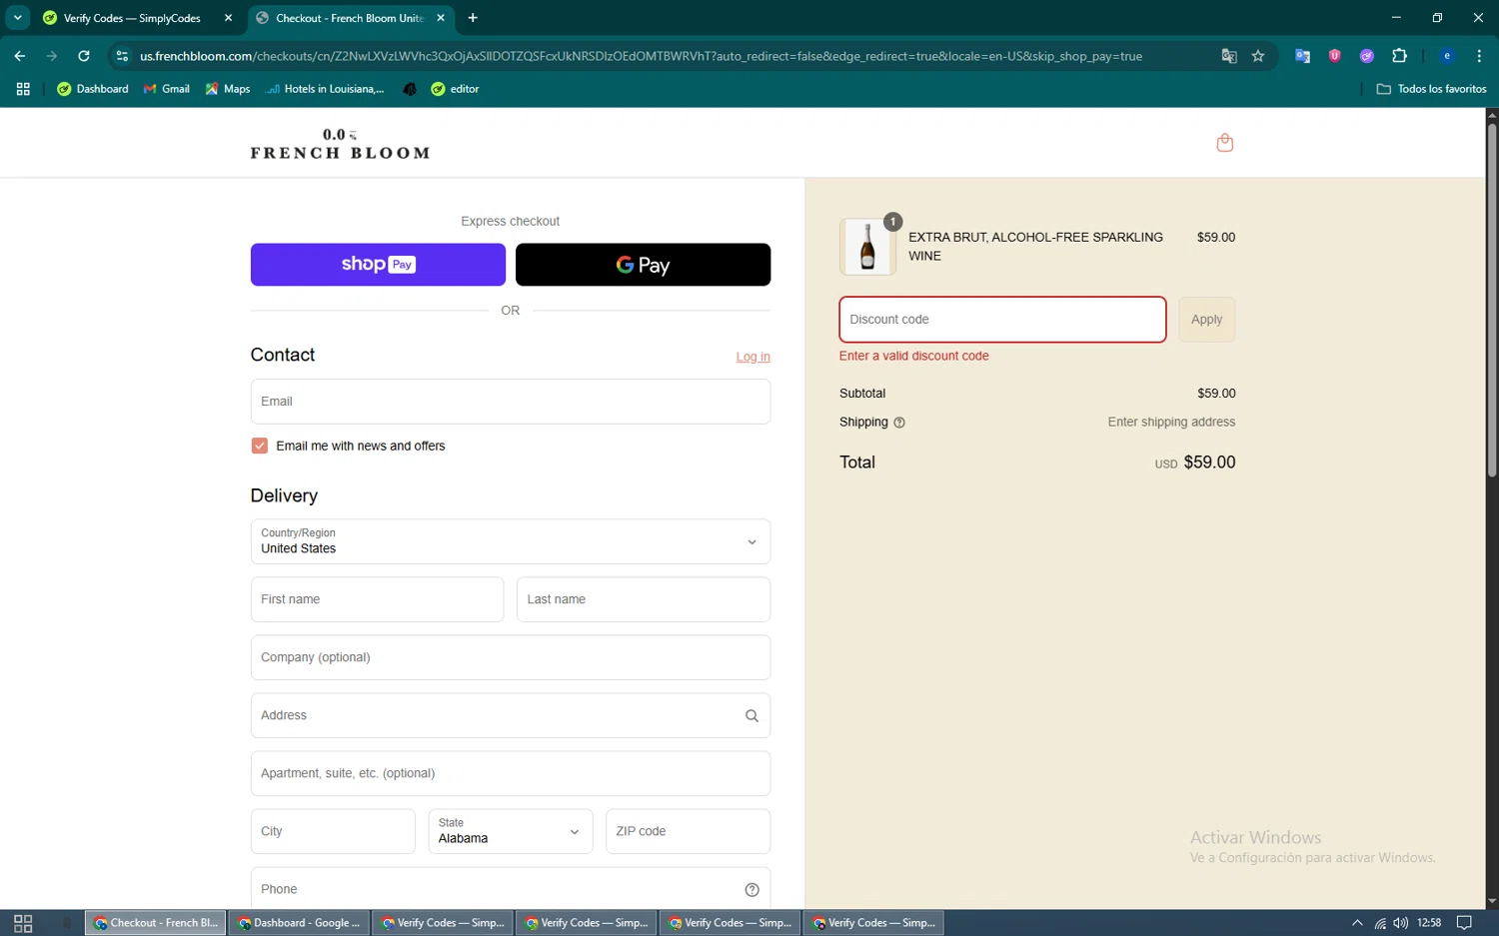The width and height of the screenshot is (1499, 936).
Task: Go back to the previous page
Action: [x=20, y=56]
